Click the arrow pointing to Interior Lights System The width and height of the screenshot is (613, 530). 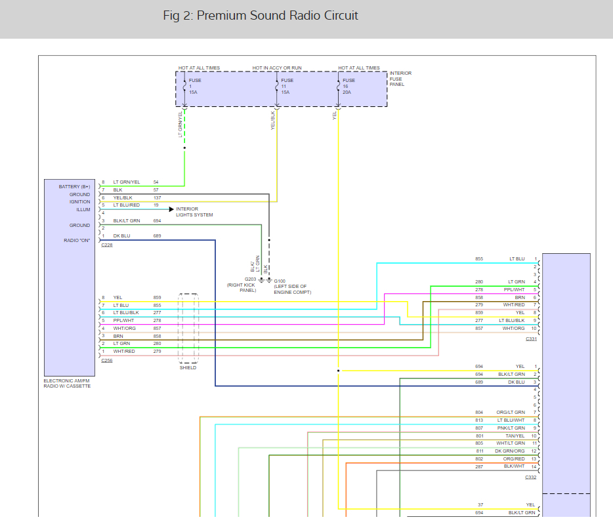pos(171,209)
